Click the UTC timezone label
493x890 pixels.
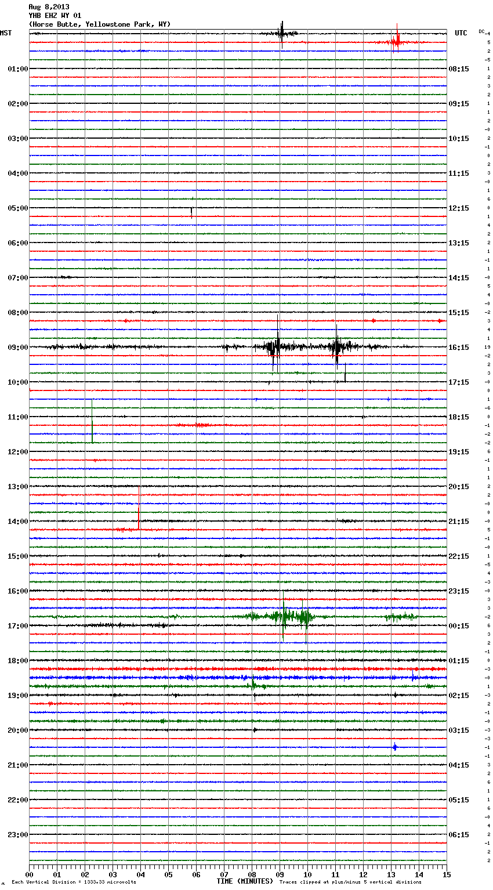coord(461,33)
